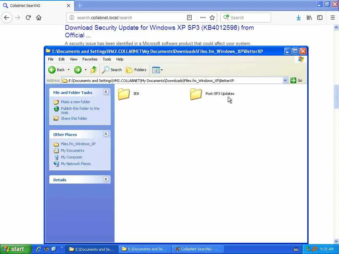Image resolution: width=339 pixels, height=254 pixels.
Task: Open My Computer from Other Places
Action: tap(72, 157)
